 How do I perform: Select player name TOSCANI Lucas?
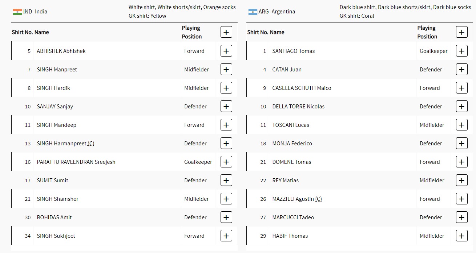291,125
